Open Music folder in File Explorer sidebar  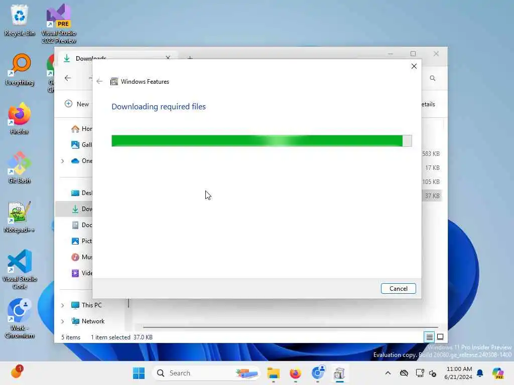tap(81, 257)
